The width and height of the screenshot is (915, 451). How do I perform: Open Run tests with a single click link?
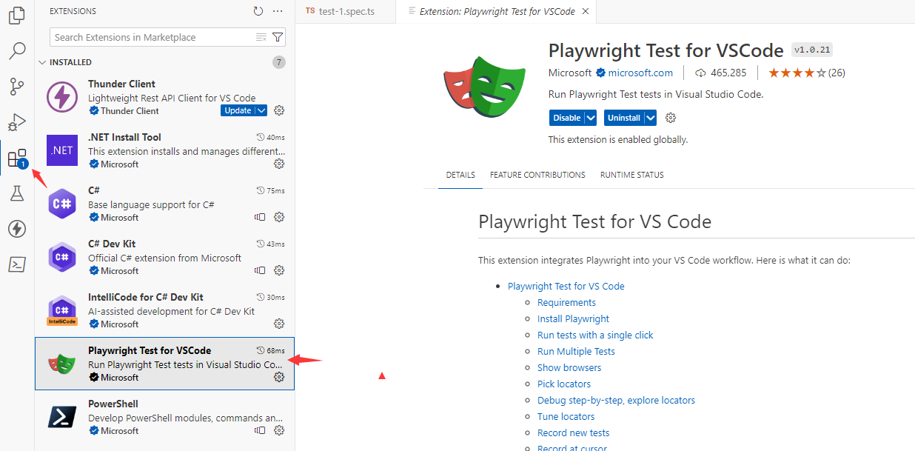click(x=595, y=335)
